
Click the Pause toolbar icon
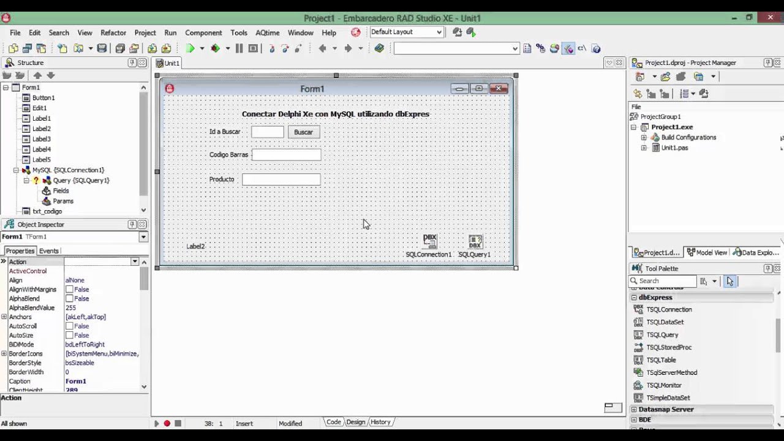click(239, 48)
